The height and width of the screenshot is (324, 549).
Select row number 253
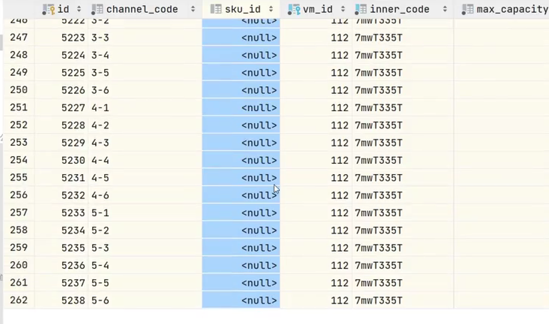tap(19, 143)
